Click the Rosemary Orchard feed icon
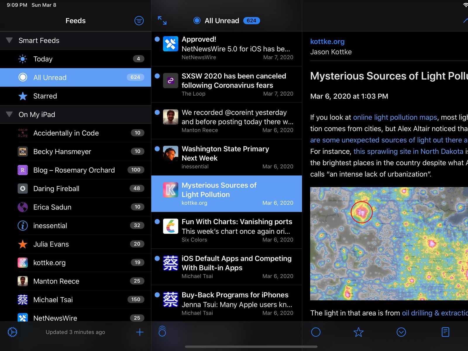Screen dimensions: 468x351 tap(23, 170)
